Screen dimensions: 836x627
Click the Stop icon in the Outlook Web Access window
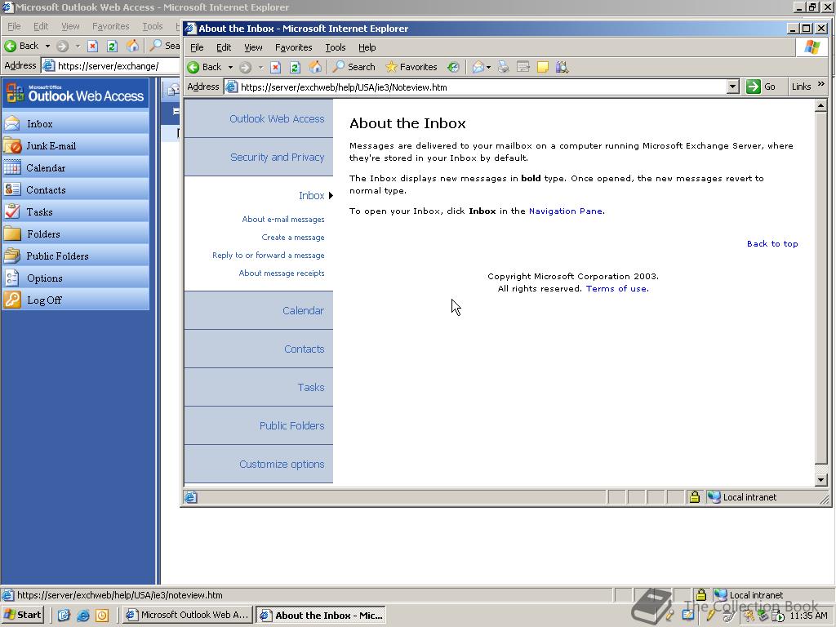point(92,46)
